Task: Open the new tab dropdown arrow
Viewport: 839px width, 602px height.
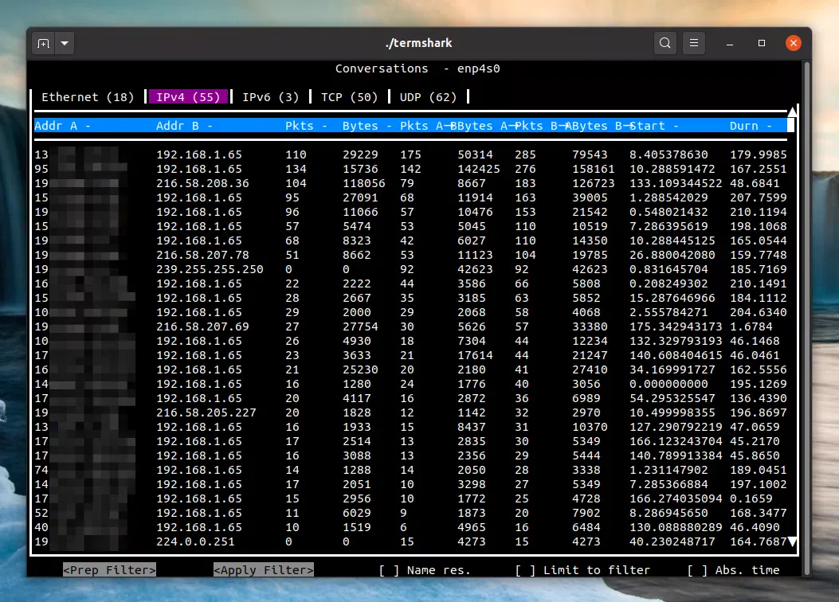Action: pos(65,43)
